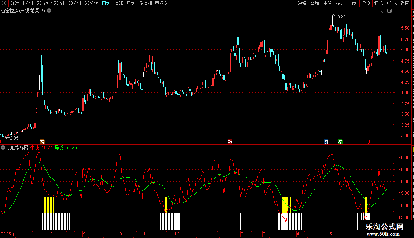Click the 叠加 overlay button
The image size is (414, 238).
[314, 3]
